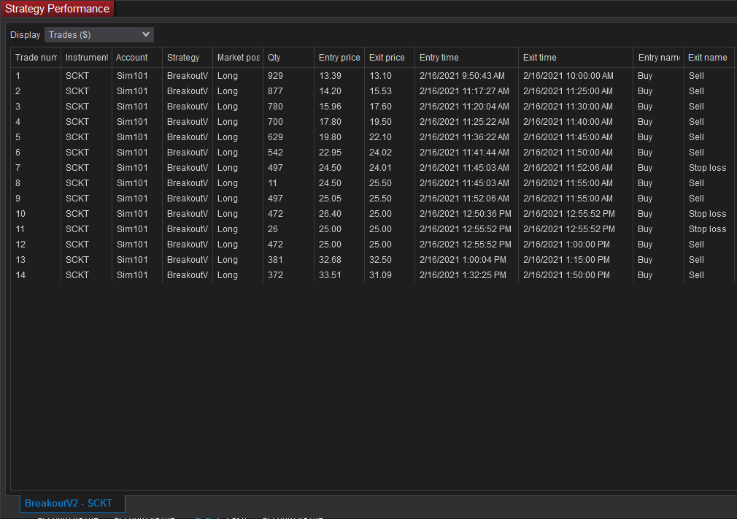Click exit price 19.50
This screenshot has height=519, width=737.
[x=380, y=122]
